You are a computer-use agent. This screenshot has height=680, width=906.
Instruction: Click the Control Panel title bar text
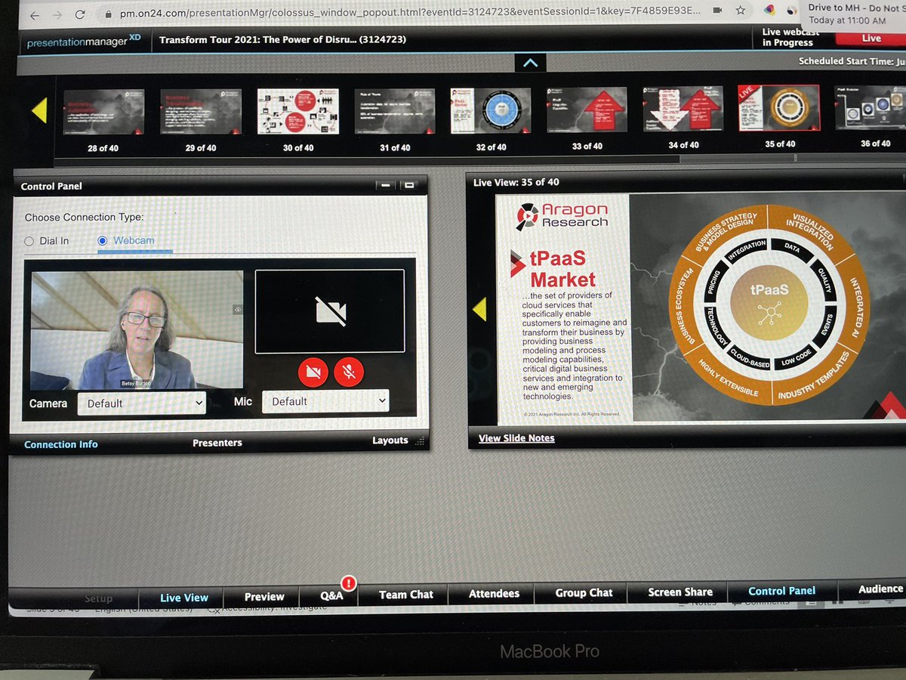click(x=51, y=186)
